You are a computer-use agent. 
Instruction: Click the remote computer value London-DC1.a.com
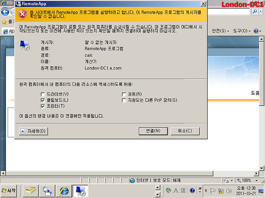click(x=103, y=68)
